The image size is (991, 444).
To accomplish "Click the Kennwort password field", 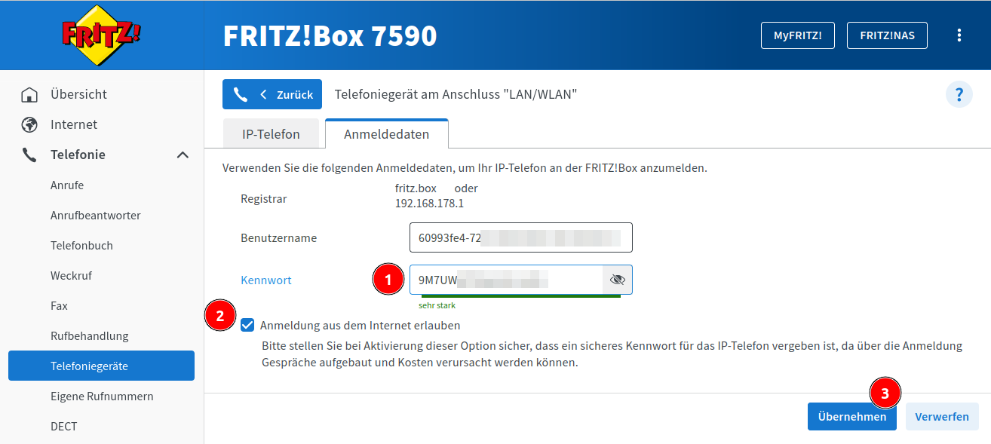I will point(505,280).
